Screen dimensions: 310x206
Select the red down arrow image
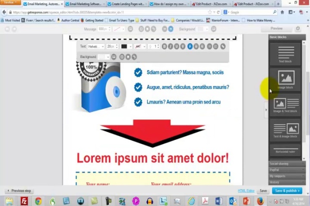coord(153,133)
